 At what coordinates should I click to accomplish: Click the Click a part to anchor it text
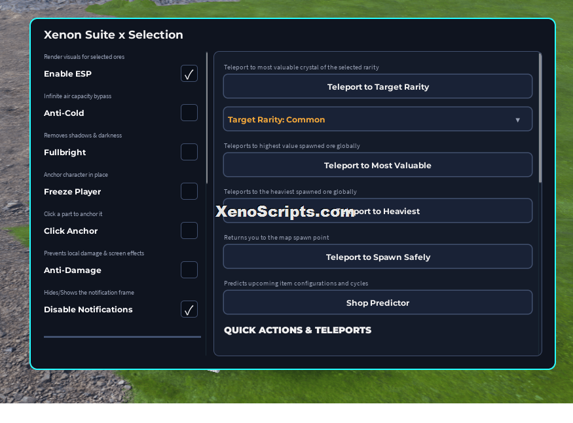click(x=73, y=214)
